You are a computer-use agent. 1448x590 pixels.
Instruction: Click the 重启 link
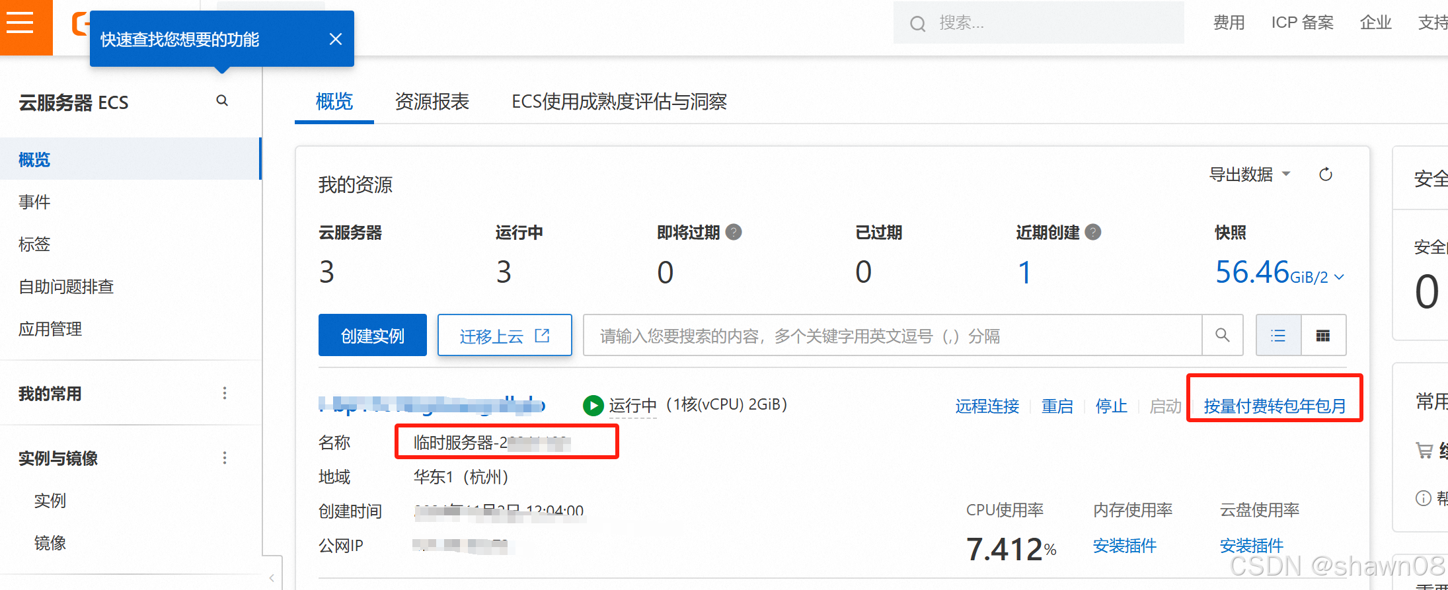(1057, 406)
